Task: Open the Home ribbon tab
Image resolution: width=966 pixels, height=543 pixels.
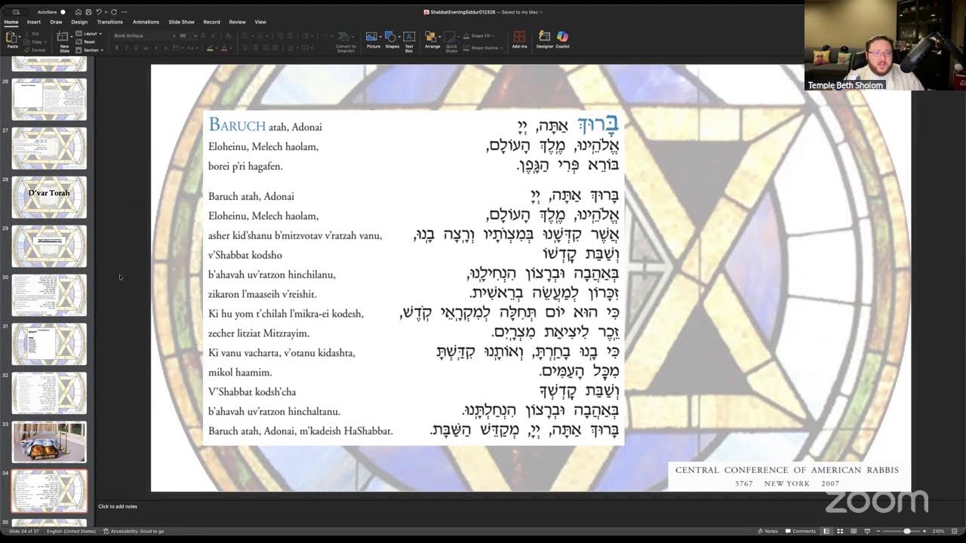Action: click(x=11, y=22)
